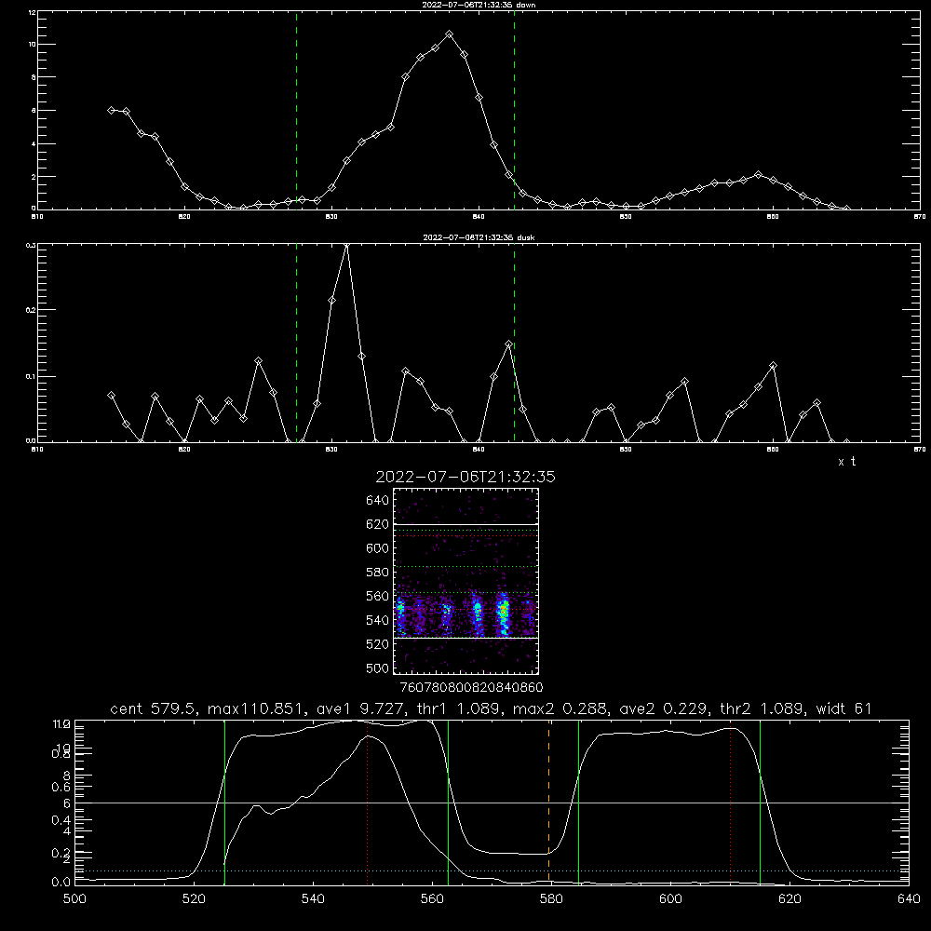Click the 'ave1 9.727' statistic

(x=361, y=708)
